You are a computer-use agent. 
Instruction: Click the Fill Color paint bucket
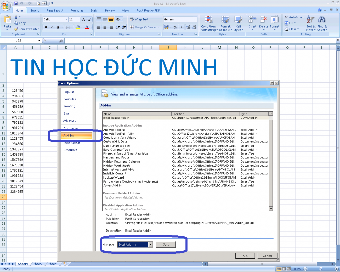pyautogui.click(x=78, y=27)
